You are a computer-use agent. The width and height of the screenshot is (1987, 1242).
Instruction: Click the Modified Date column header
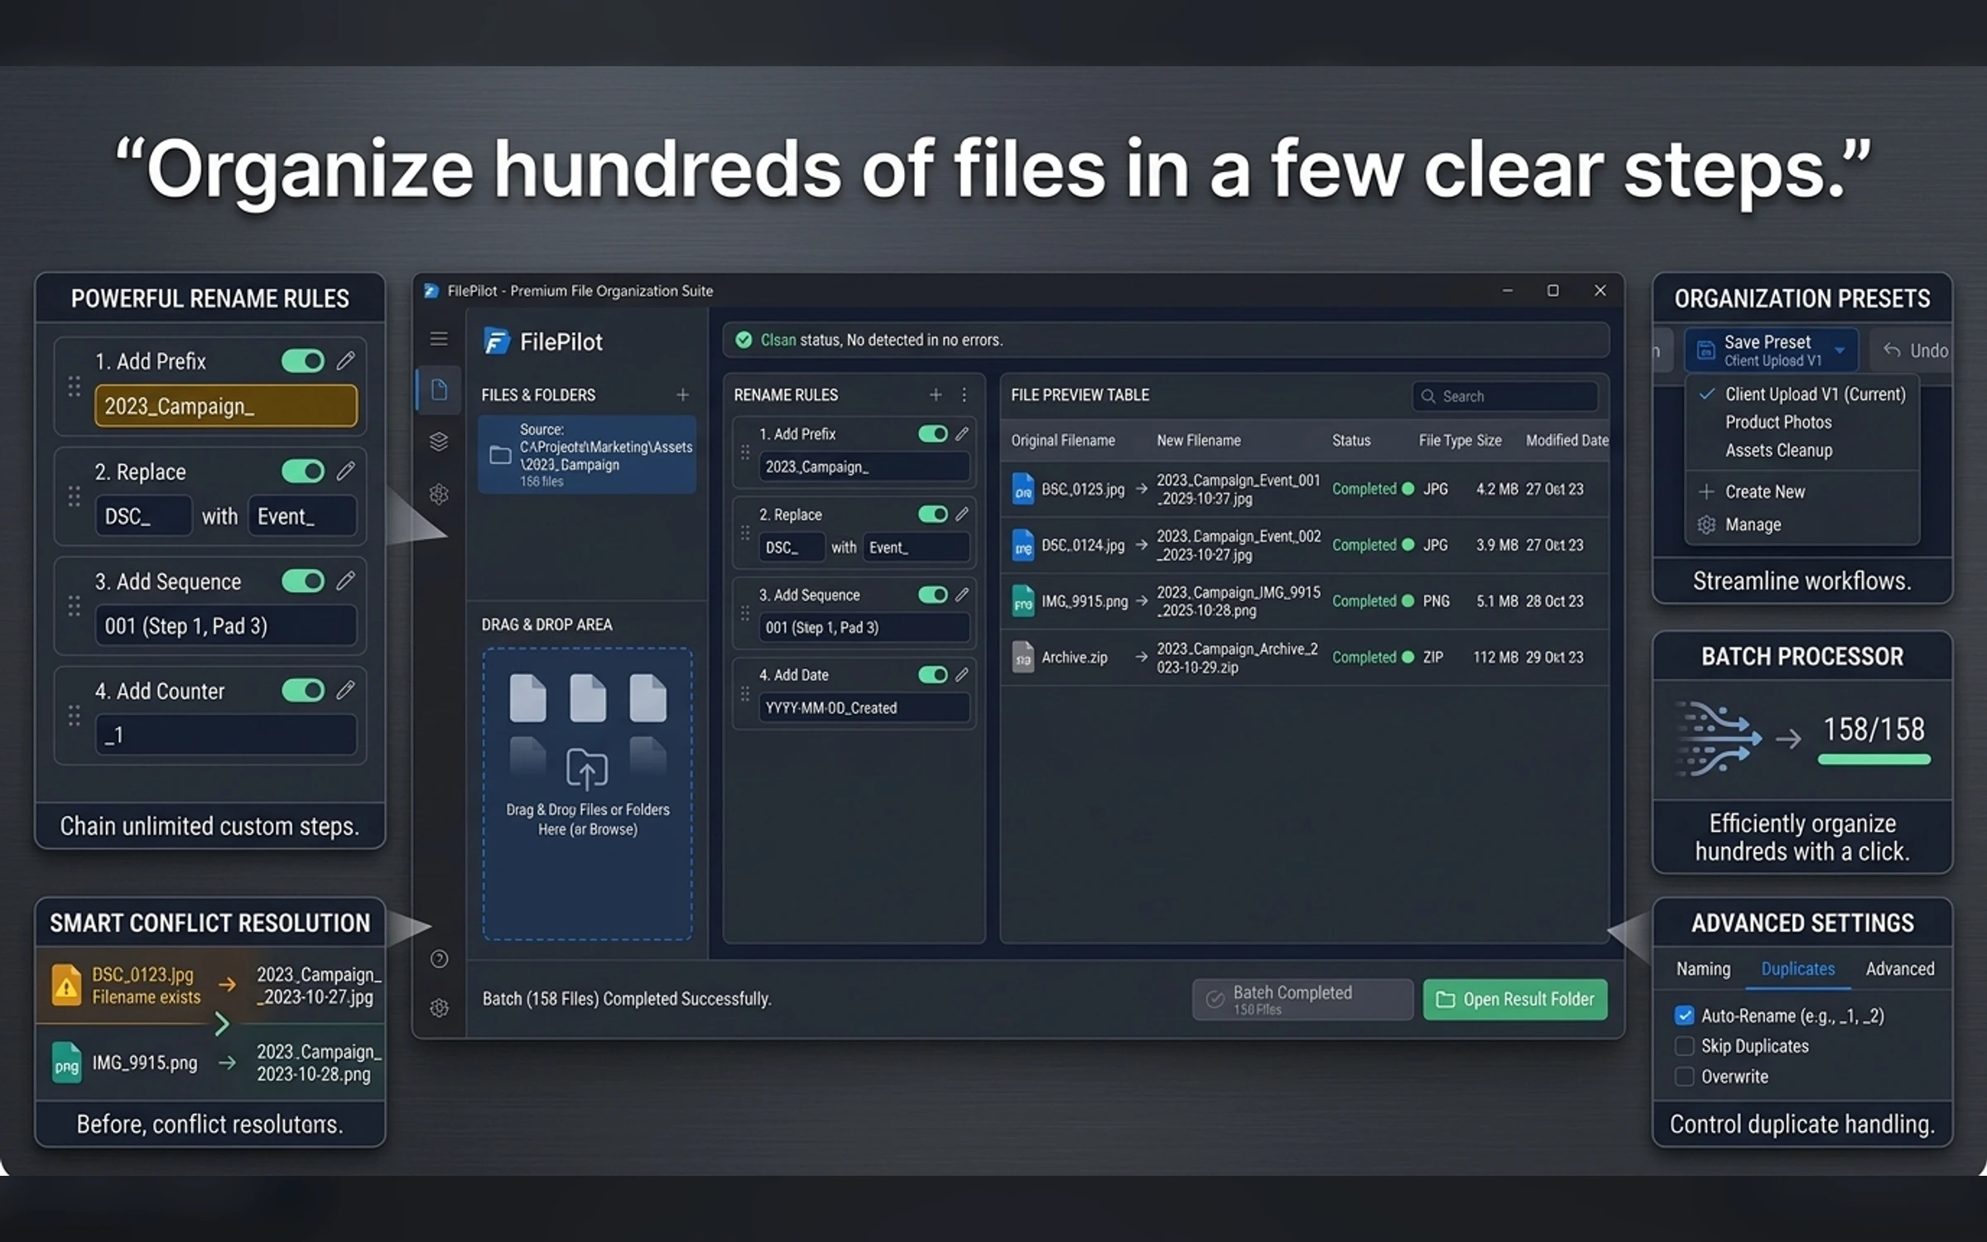pos(1566,440)
